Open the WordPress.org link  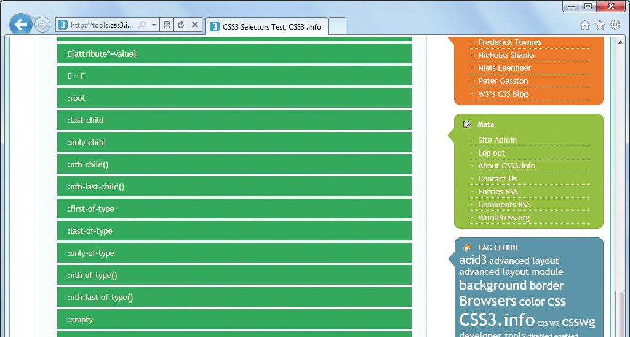[x=504, y=217]
